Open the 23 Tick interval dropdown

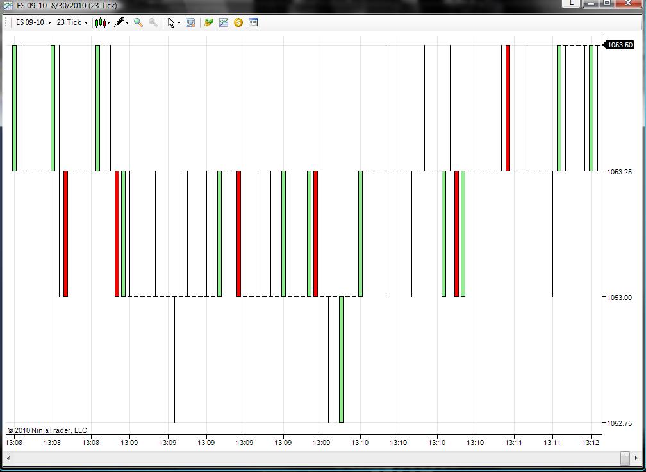[72, 22]
